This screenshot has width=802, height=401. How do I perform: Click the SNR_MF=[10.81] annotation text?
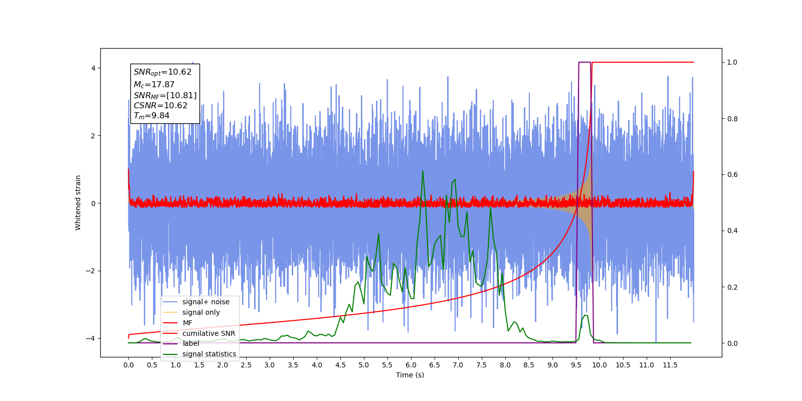[165, 95]
